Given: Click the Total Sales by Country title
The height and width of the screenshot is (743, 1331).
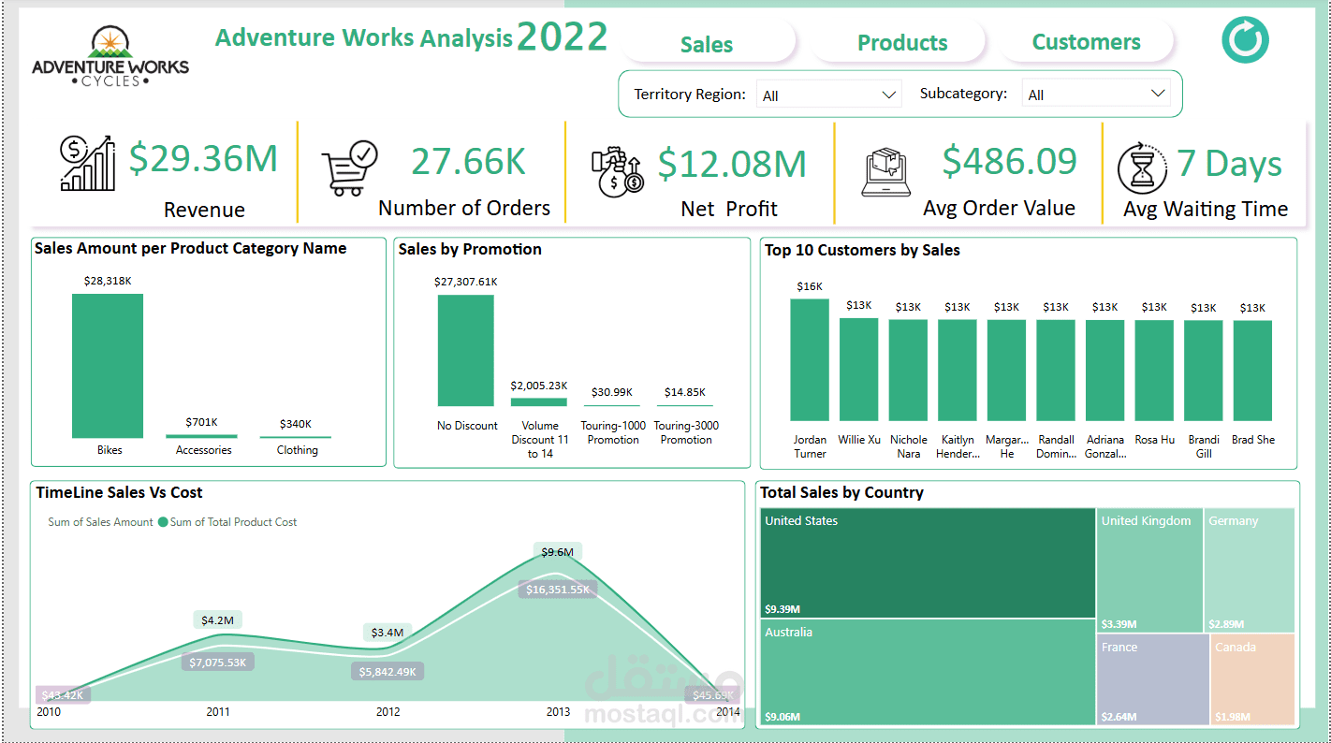Looking at the screenshot, I should pos(841,492).
